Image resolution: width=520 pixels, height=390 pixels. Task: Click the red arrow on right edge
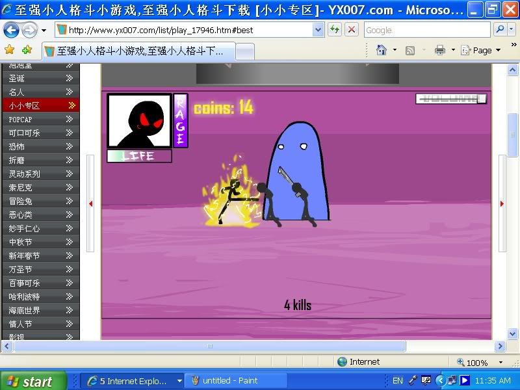(502, 203)
